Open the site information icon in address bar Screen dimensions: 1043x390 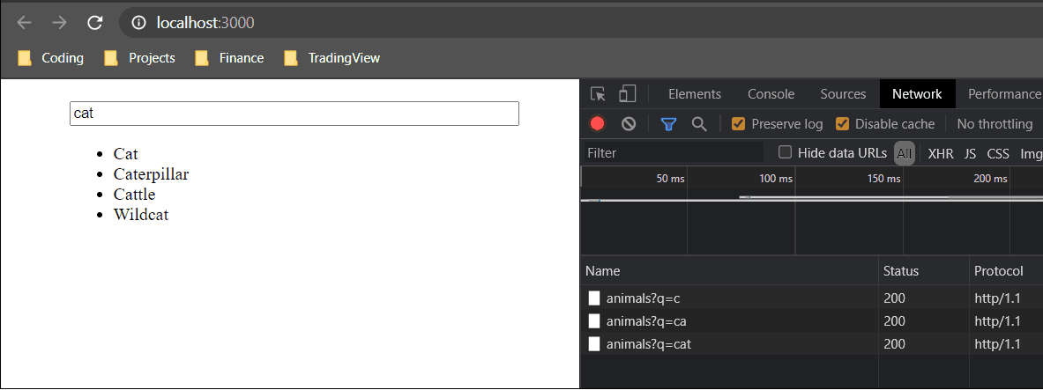138,23
